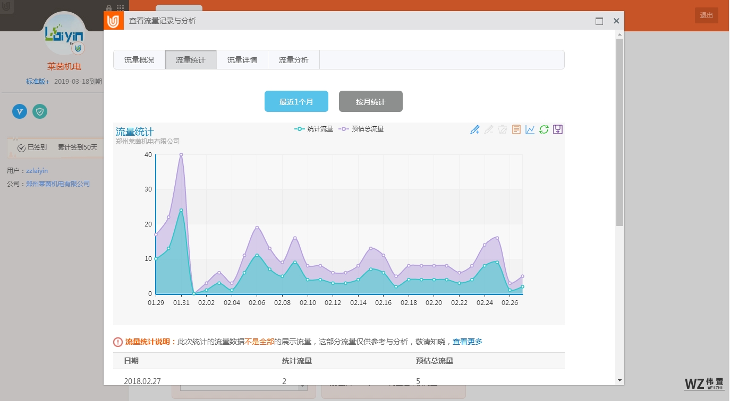Switch chart to line view icon
Image resolution: width=730 pixels, height=401 pixels.
(x=530, y=129)
